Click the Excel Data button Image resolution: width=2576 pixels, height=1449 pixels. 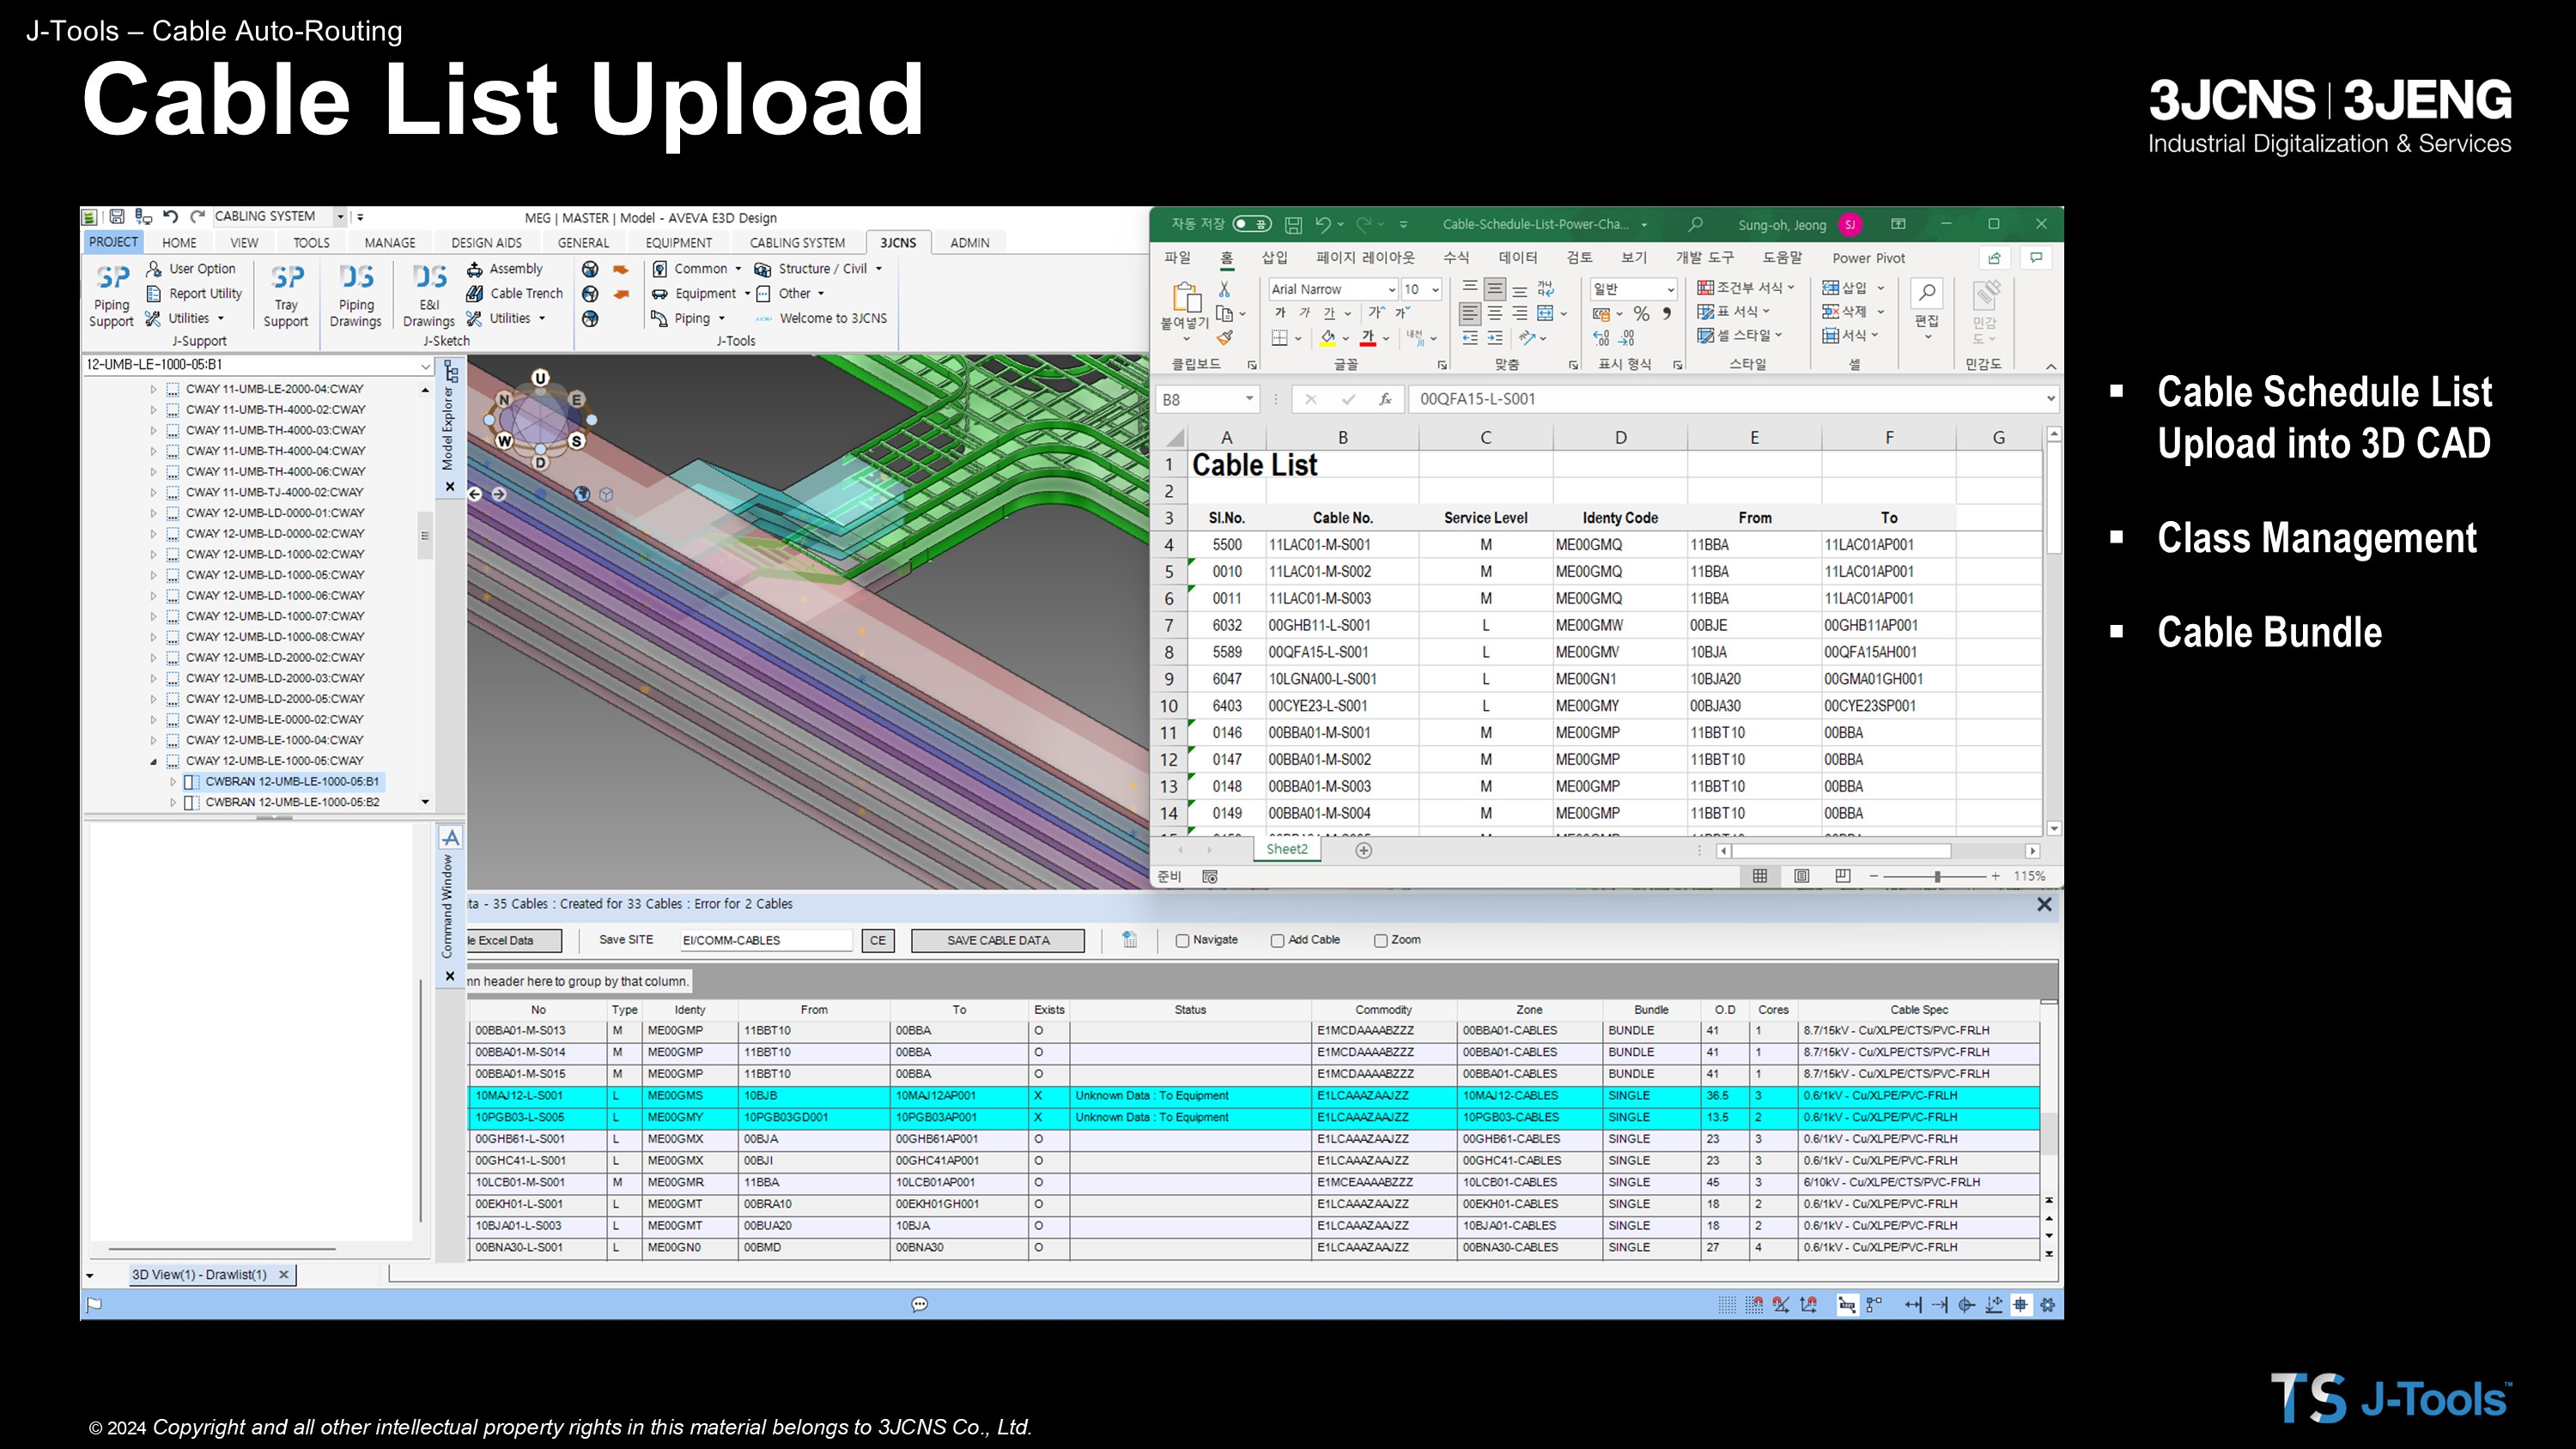pos(514,941)
